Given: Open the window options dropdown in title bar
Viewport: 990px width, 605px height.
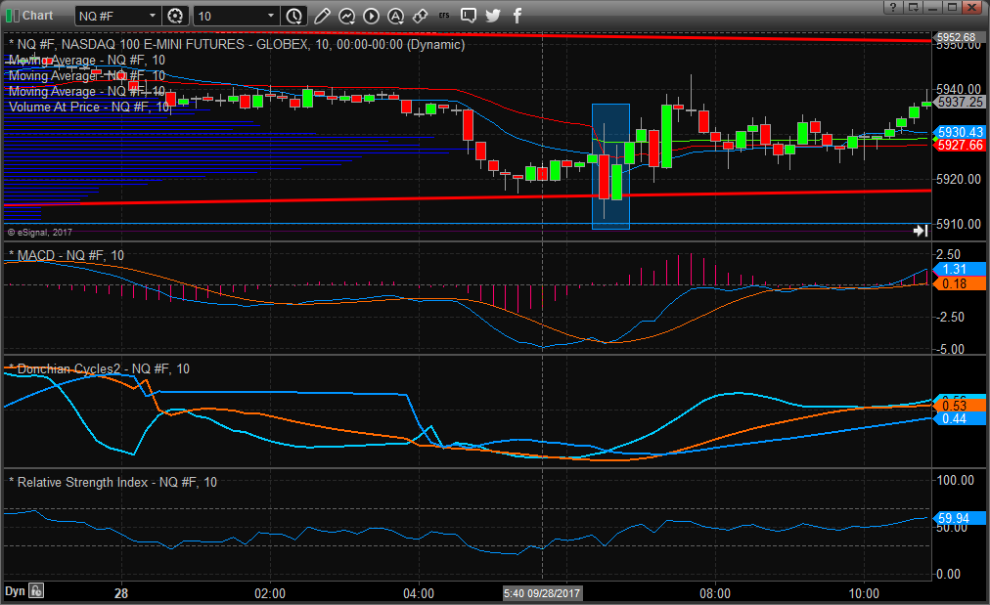Looking at the screenshot, I should (x=918, y=8).
